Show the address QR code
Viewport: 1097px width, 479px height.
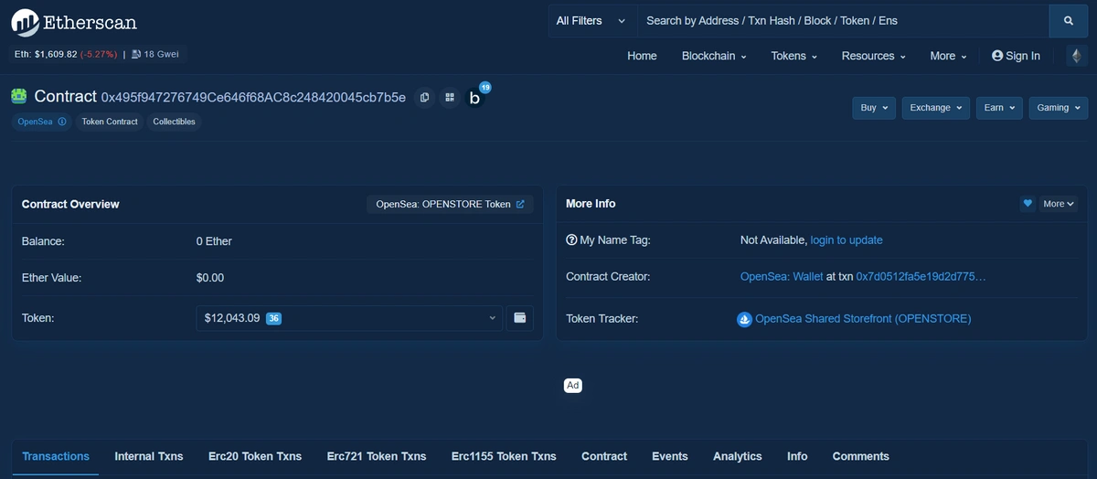(x=450, y=97)
